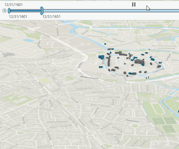Select the time span start handle at 12/31/1601

pyautogui.click(x=9, y=11)
